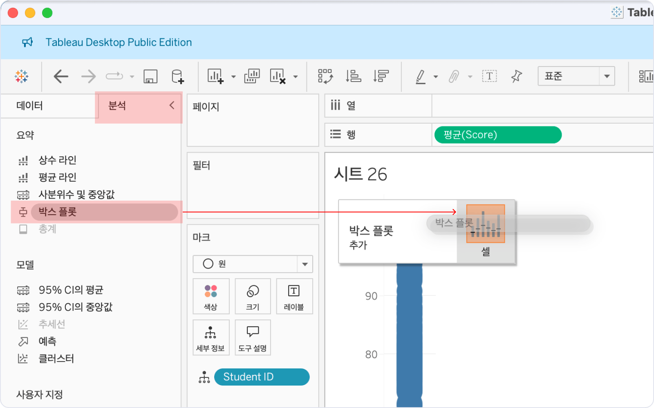The width and height of the screenshot is (654, 408).
Task: Select 95% CI의 평균 model item
Action: (x=71, y=290)
